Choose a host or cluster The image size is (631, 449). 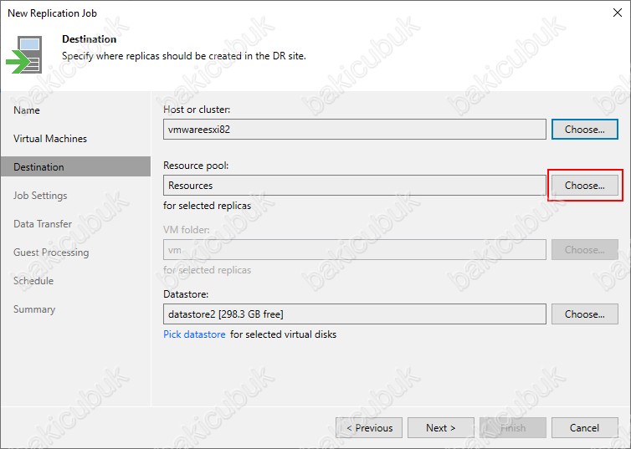(584, 130)
